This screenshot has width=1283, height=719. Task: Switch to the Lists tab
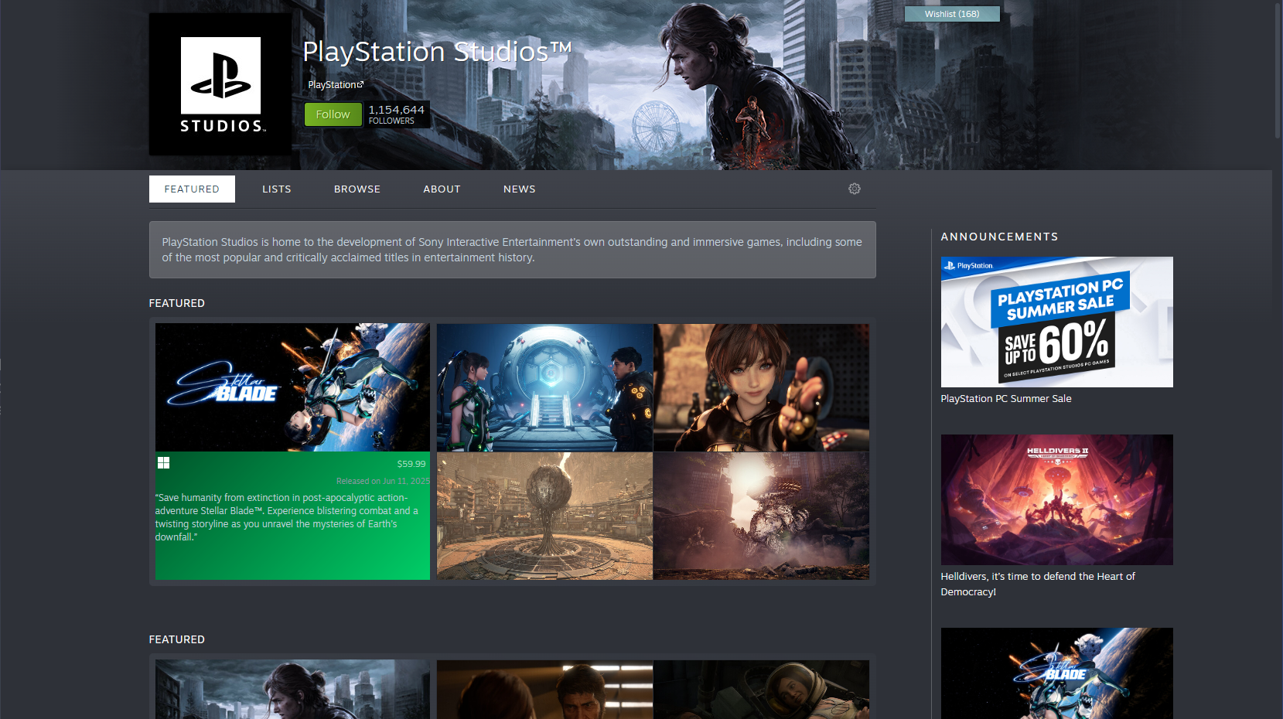pos(277,189)
